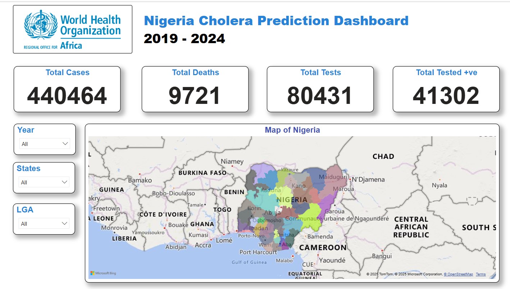The image size is (510, 289).
Task: Select the Total Tested +ve card
Action: pyautogui.click(x=446, y=89)
